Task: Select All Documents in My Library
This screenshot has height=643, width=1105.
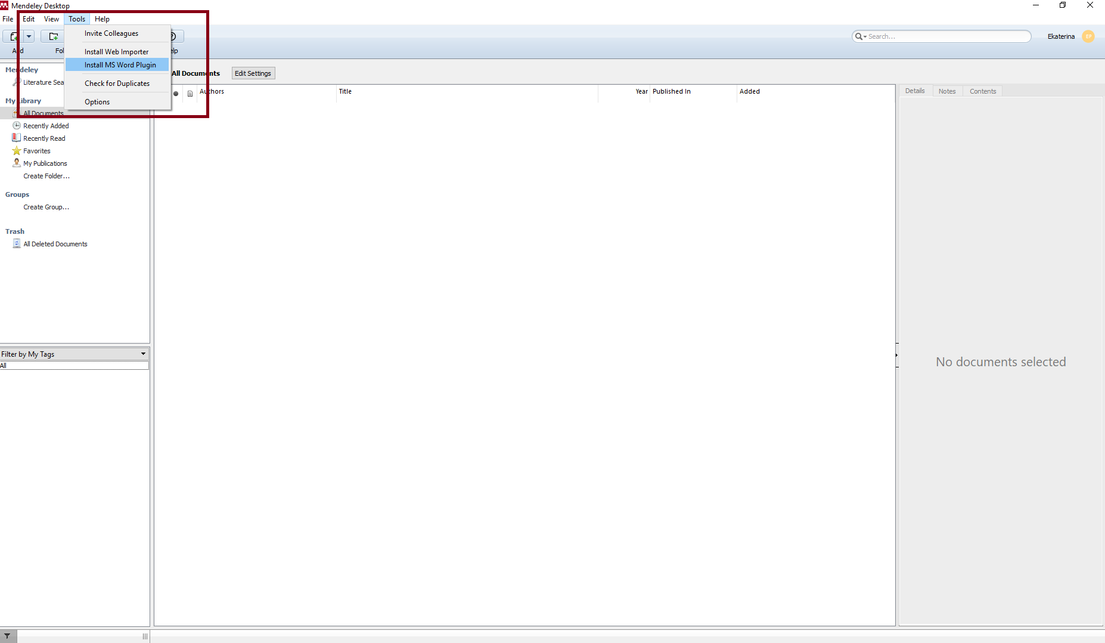Action: [44, 113]
